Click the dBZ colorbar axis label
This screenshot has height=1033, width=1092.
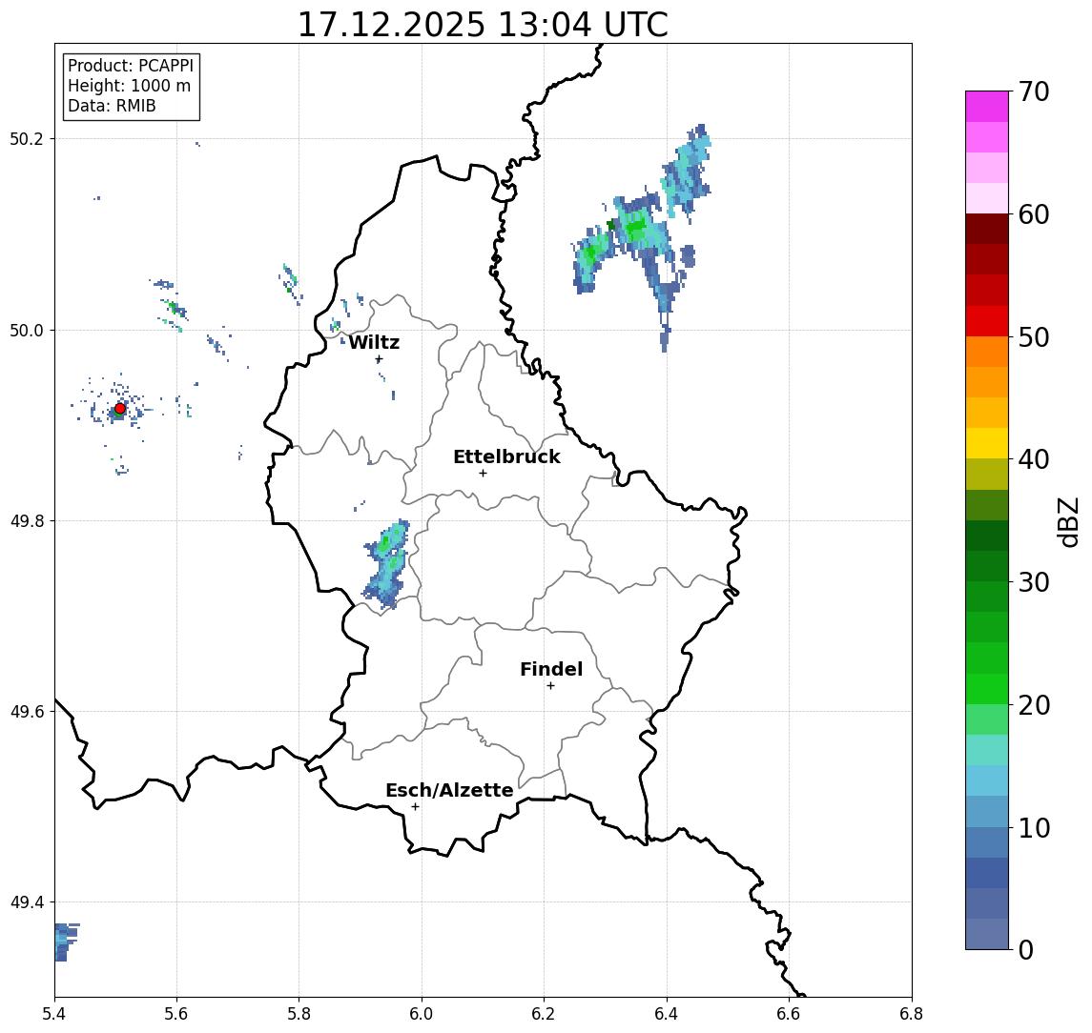point(1068,523)
